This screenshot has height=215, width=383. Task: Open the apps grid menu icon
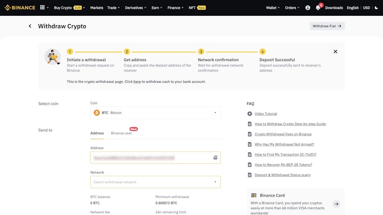[42, 7]
